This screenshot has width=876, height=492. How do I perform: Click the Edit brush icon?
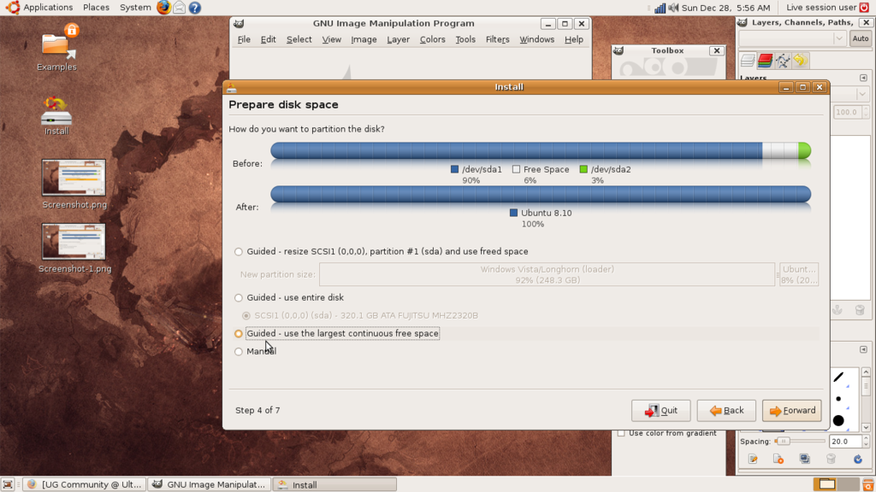[753, 459]
